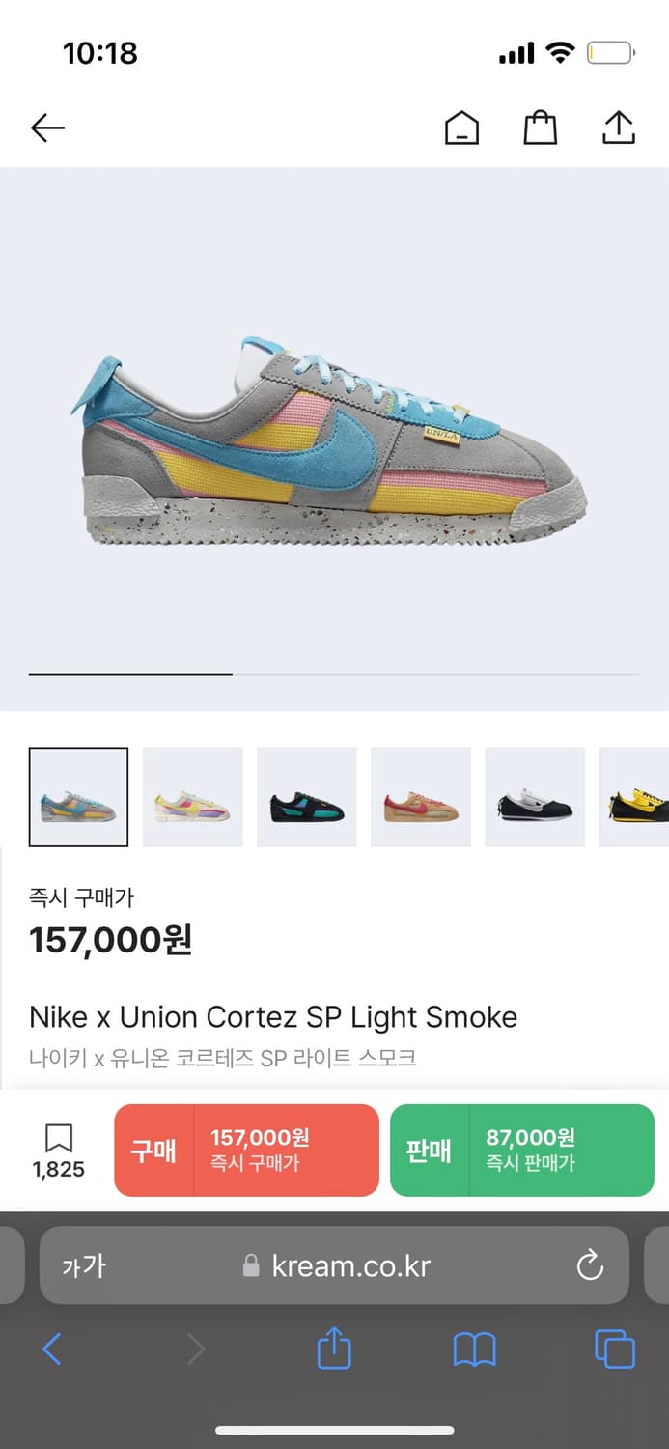Bookmark the product with 1,825 saves
Screen dimensions: 669x1449
click(x=59, y=1151)
